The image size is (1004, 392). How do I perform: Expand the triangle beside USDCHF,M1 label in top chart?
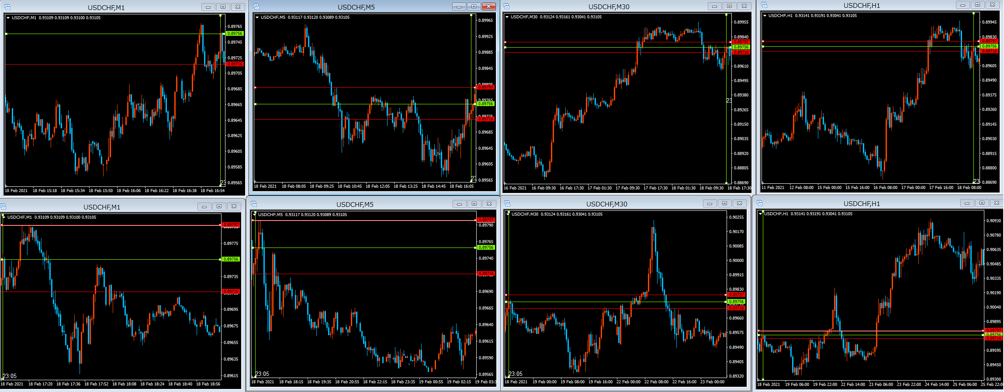[x=8, y=18]
